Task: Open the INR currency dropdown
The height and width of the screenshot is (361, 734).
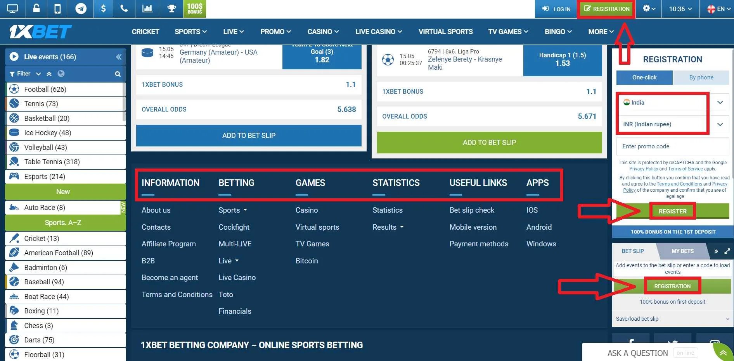Action: coord(673,124)
